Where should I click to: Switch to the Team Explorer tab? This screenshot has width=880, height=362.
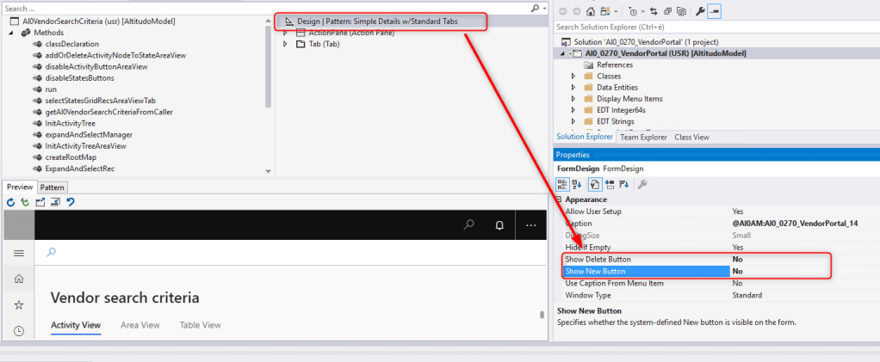pos(643,137)
